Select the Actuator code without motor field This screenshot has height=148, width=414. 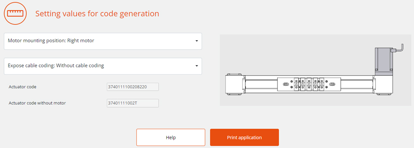133,103
